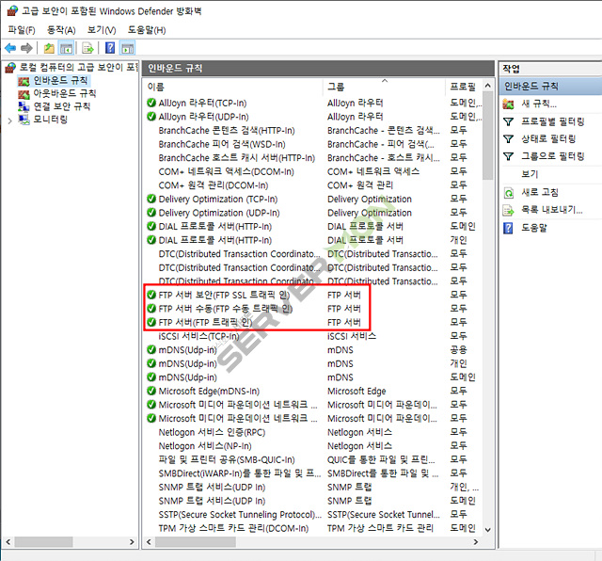Click the blue Help toolbar icon
Image resolution: width=602 pixels, height=561 pixels.
click(x=110, y=48)
